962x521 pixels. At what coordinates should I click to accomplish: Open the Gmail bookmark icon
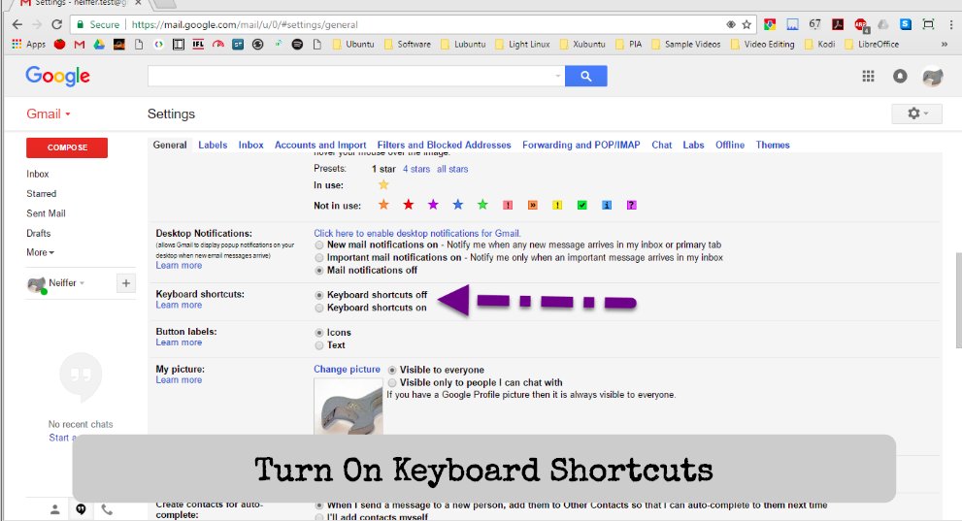tap(80, 44)
